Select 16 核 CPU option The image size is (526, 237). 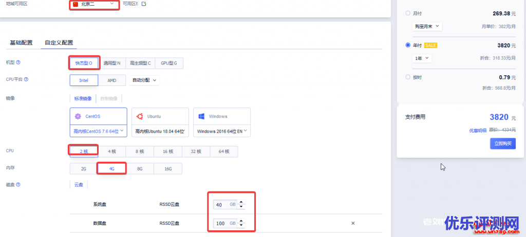click(x=168, y=152)
